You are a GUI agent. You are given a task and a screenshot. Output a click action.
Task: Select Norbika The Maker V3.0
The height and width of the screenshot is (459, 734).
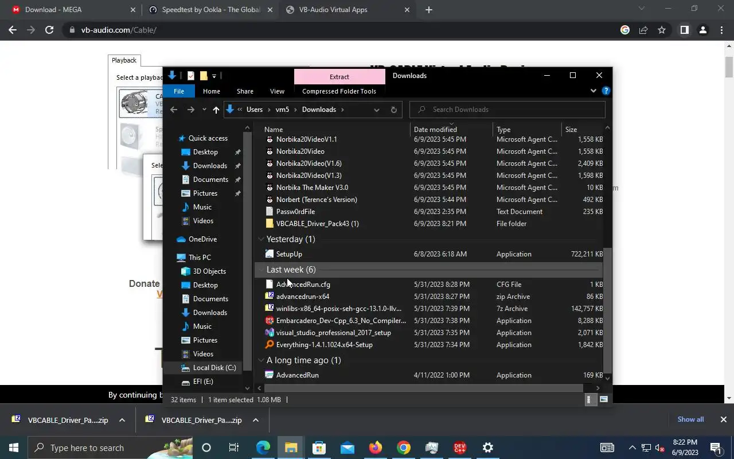[312, 188]
